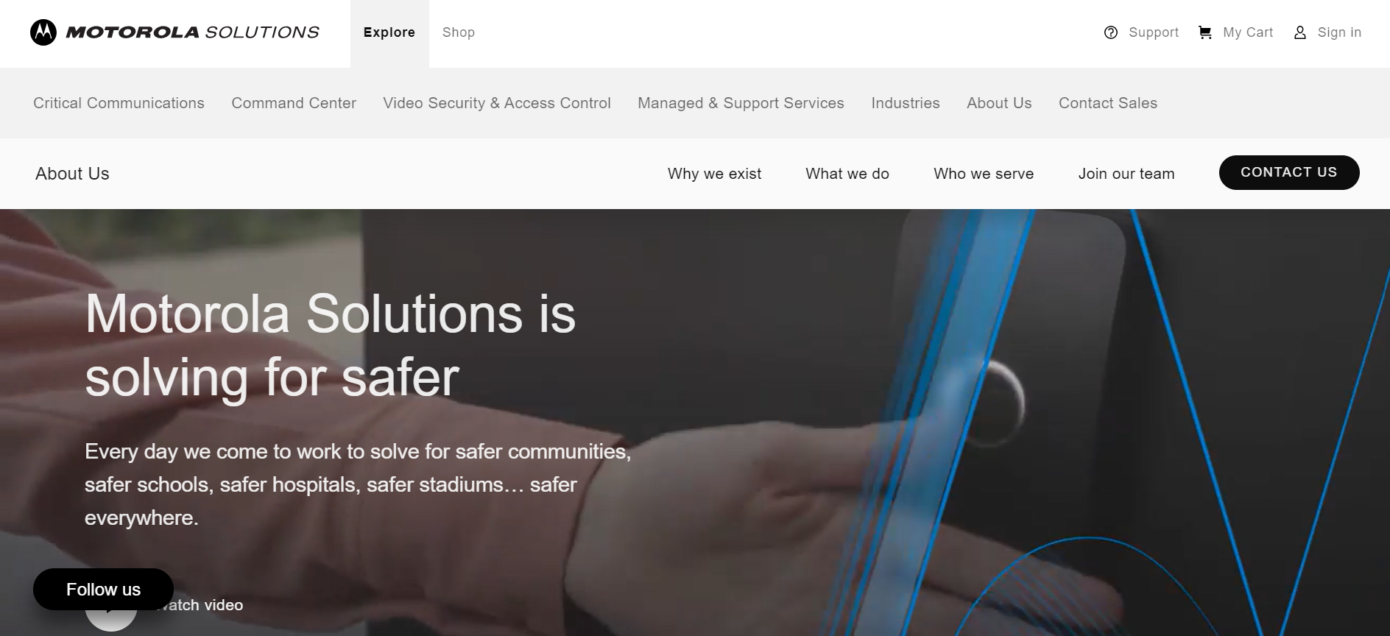Expand Video Security & Access Control menu
The width and height of the screenshot is (1390, 636).
497,103
